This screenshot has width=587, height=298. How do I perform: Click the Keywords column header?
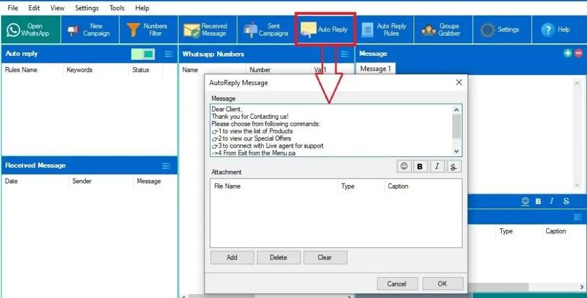[79, 70]
